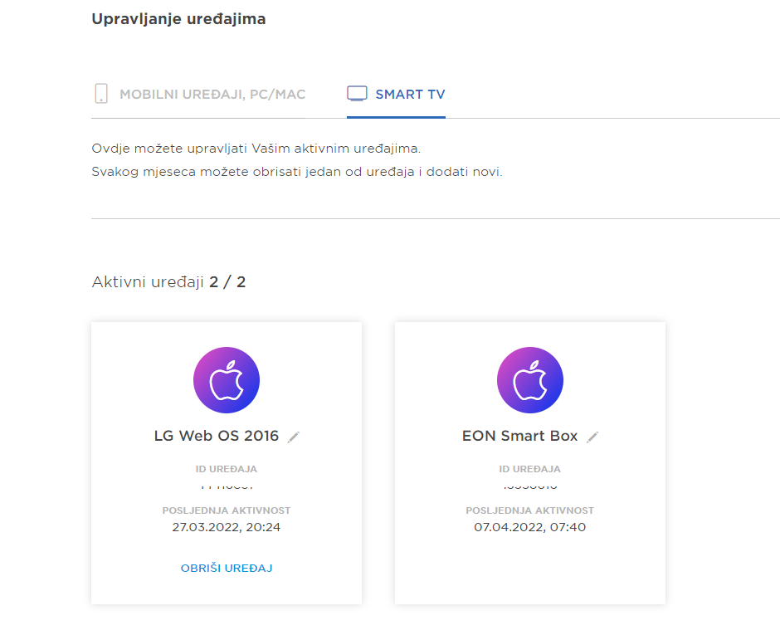Click the ID UREĐAJA label on the EON card
780x630 pixels.
point(530,469)
